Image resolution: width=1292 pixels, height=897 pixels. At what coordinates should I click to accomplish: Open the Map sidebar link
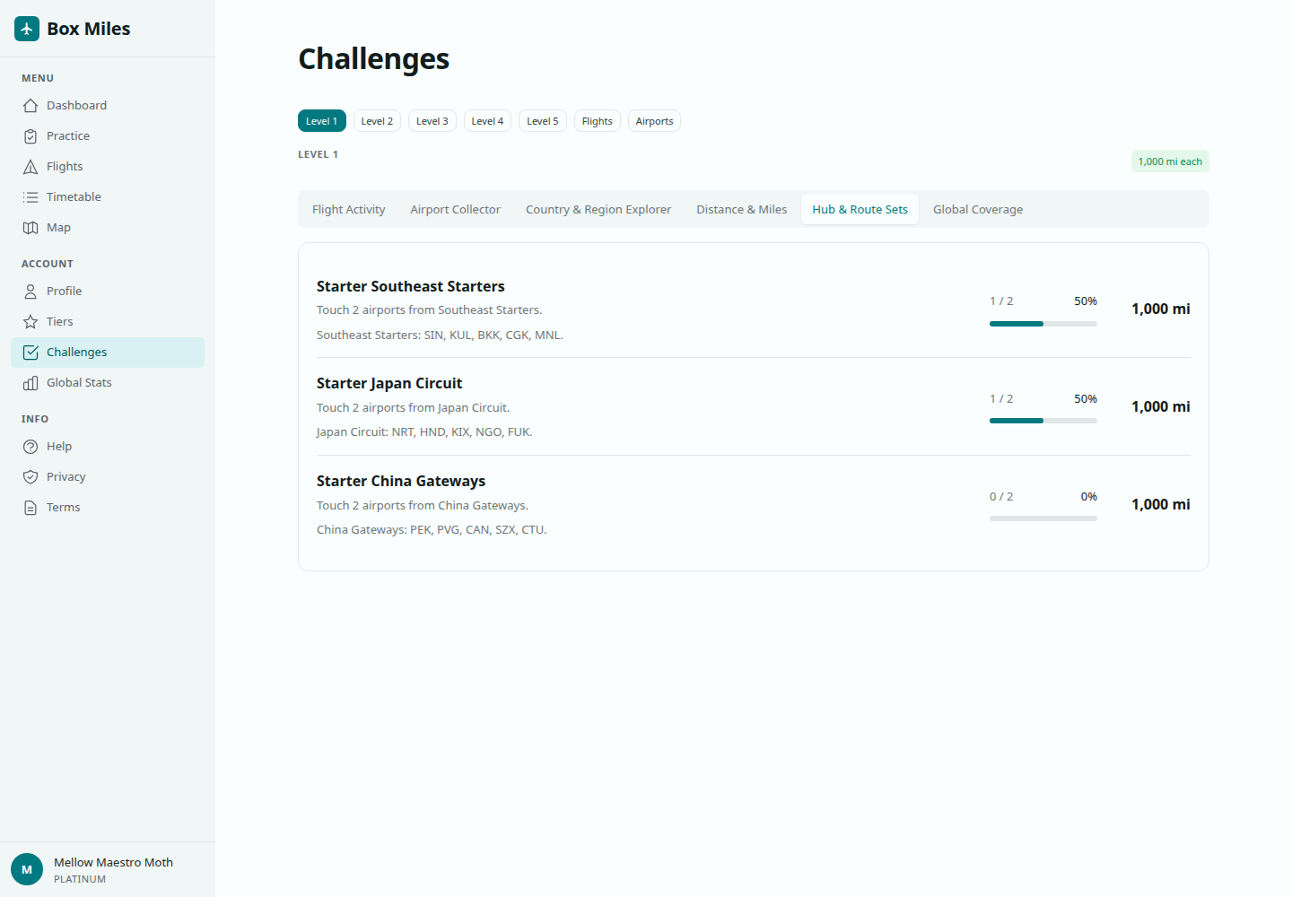[108, 228]
